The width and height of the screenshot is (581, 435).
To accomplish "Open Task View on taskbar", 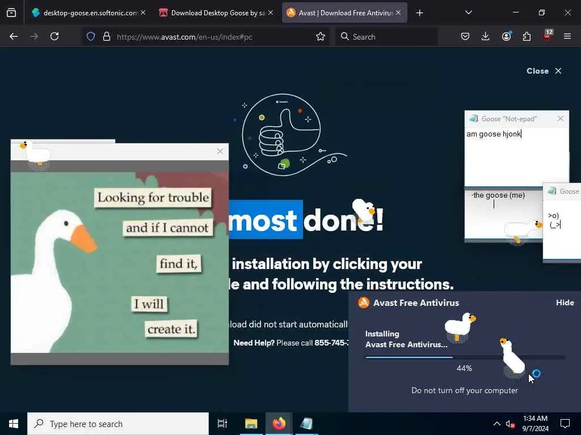I will 222,424.
